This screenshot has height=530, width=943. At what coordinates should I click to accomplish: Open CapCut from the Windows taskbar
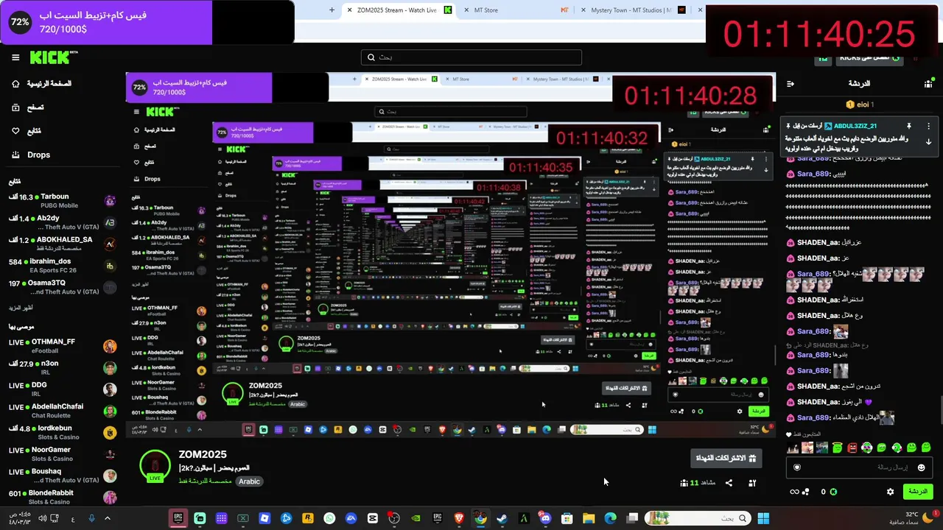tap(373, 518)
